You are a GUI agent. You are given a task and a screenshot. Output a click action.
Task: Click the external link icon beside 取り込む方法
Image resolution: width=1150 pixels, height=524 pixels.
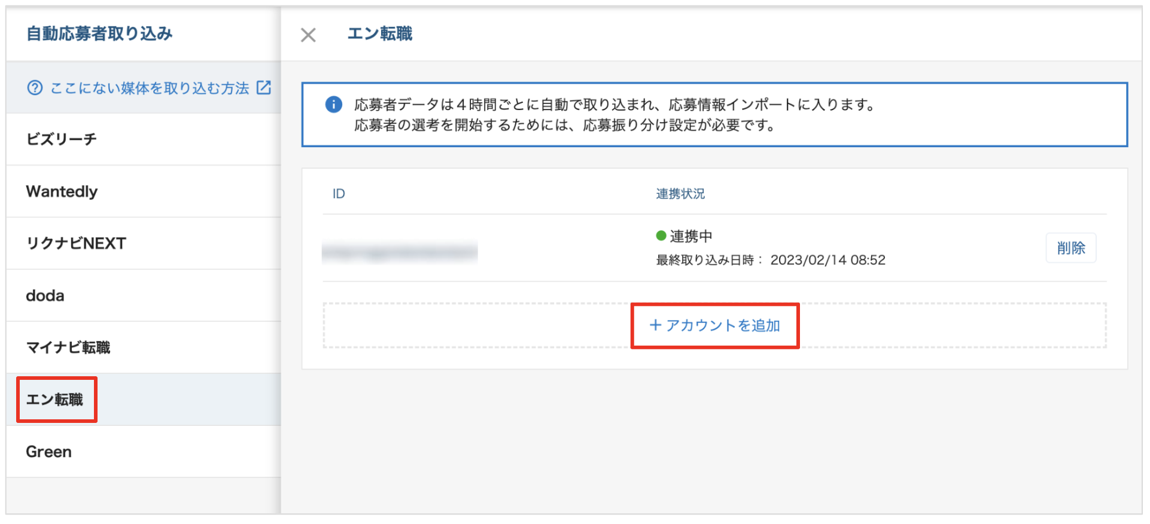pos(264,87)
